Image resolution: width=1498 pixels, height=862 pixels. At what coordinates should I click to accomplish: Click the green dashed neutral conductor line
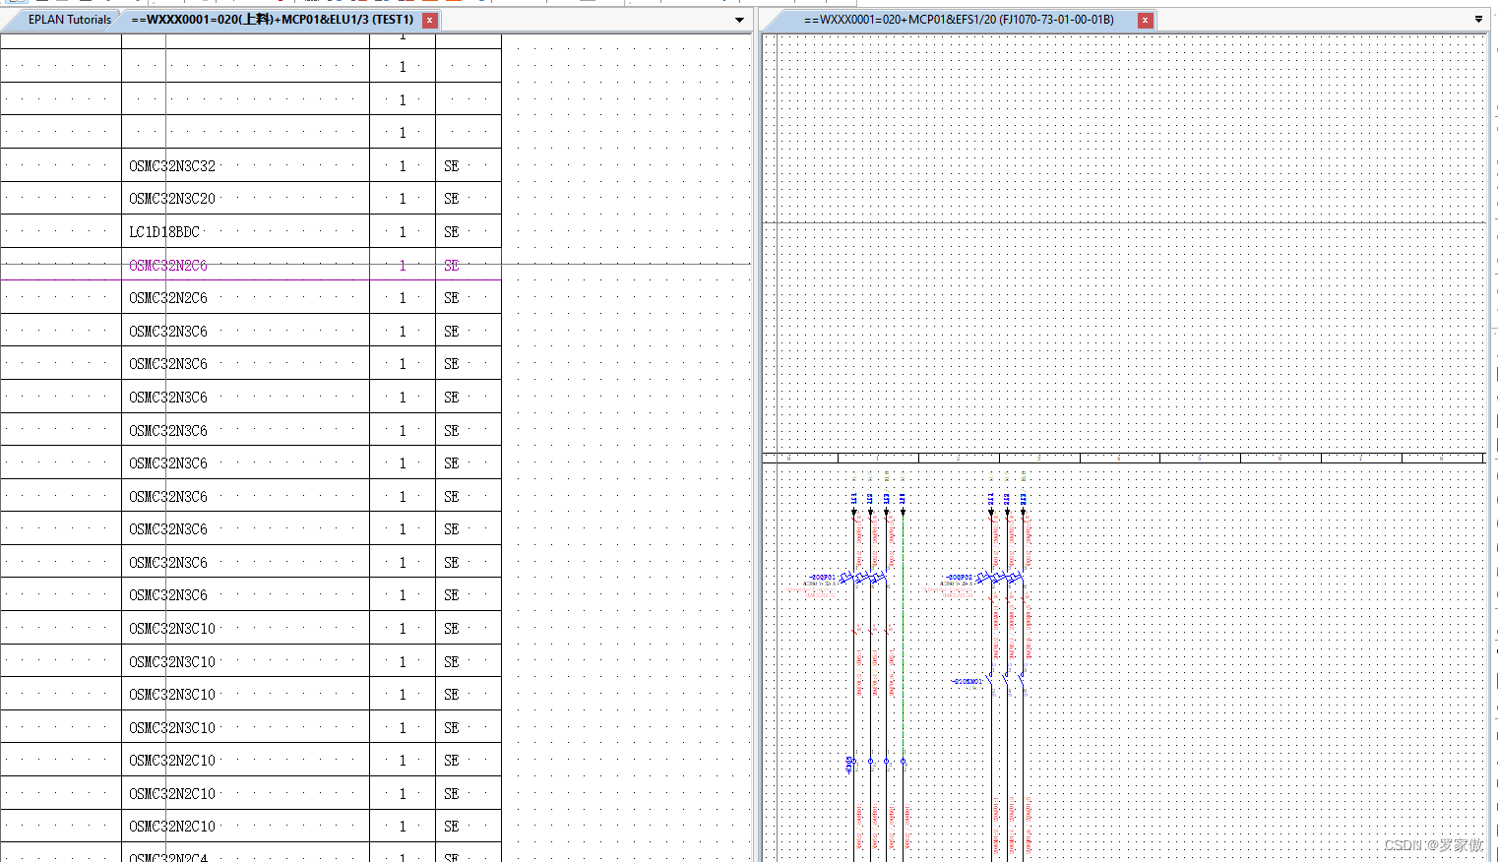coord(903,630)
